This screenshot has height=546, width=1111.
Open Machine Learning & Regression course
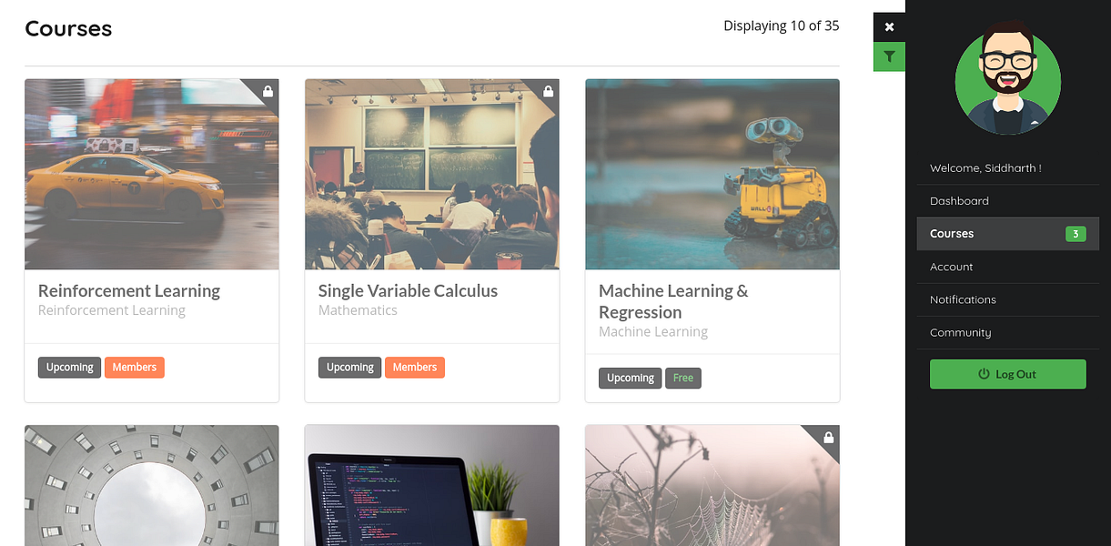pyautogui.click(x=673, y=301)
